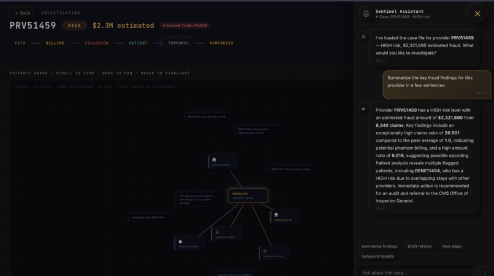Open the SYNTHESIS stage tab

(221, 43)
